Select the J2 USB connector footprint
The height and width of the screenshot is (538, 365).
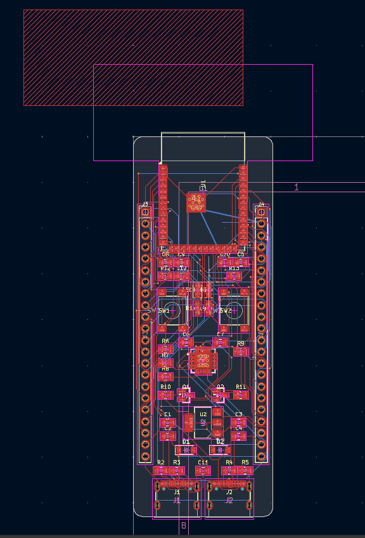[229, 499]
